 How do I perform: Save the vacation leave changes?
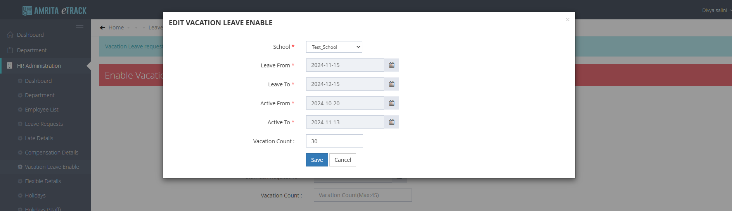coord(317,160)
